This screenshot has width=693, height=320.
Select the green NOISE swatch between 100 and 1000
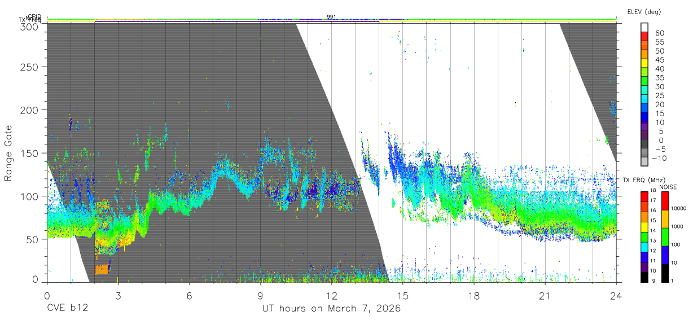pos(665,237)
